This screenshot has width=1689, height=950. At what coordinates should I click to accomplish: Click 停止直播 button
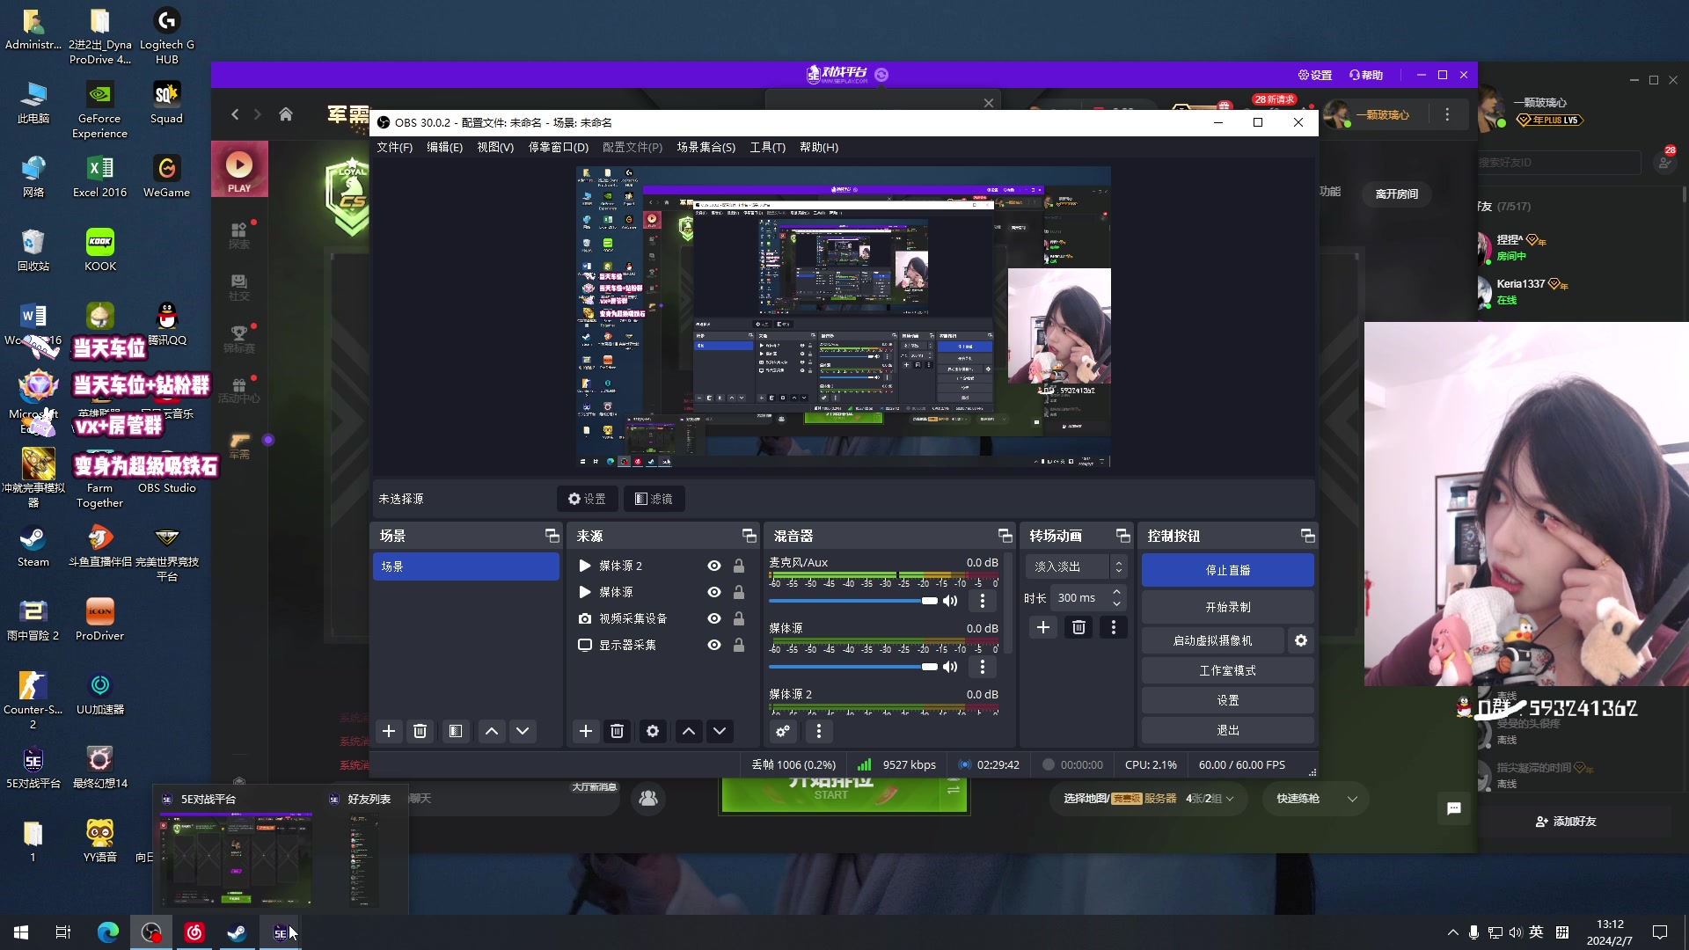click(1227, 570)
